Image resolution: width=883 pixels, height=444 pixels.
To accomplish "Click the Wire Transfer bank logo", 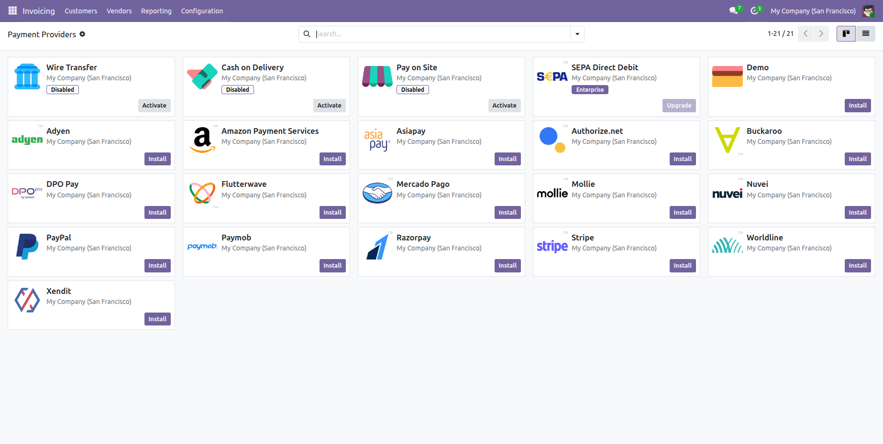I will (27, 76).
